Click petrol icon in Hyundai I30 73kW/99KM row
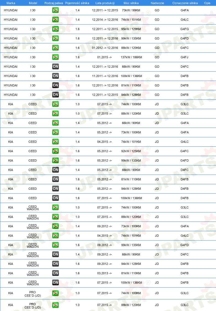The image size is (216, 311). coord(55,10)
